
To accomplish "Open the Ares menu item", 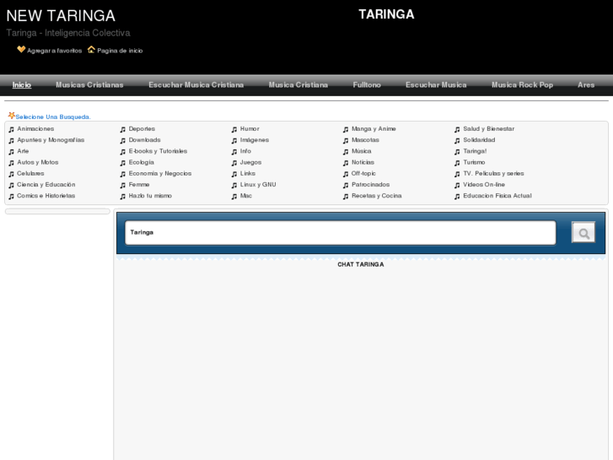I will pos(586,85).
